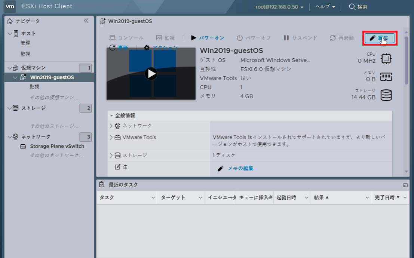Click the ストレージ database icon in navigator
Screen dimensions: 414x258
(16, 108)
